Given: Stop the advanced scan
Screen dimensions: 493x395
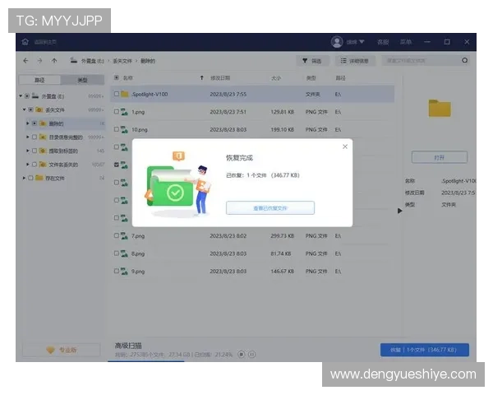Looking at the screenshot, I should [x=241, y=355].
